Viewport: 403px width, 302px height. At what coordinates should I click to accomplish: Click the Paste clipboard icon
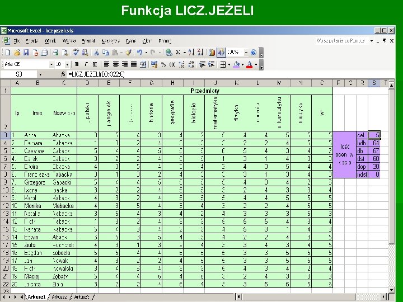(115, 53)
